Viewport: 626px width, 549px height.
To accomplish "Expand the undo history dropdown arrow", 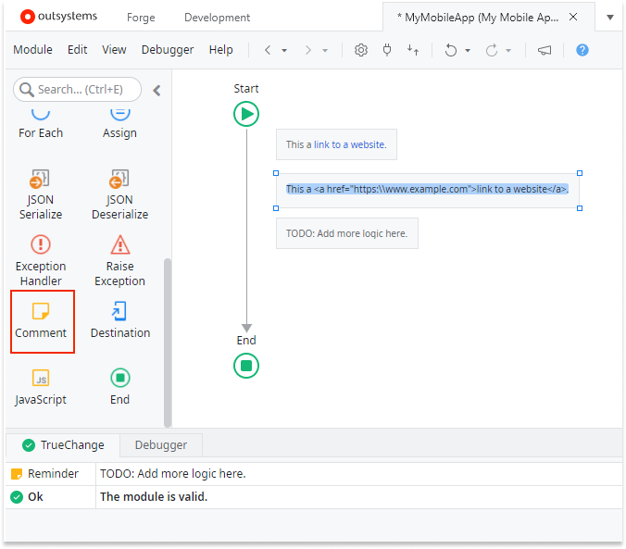I will coord(468,50).
